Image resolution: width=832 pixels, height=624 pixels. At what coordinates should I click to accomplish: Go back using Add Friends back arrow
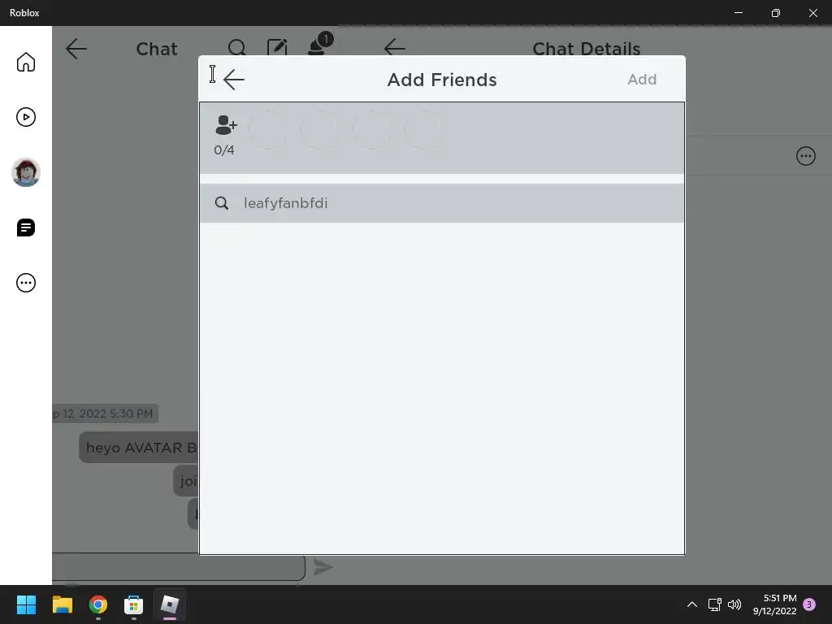233,80
